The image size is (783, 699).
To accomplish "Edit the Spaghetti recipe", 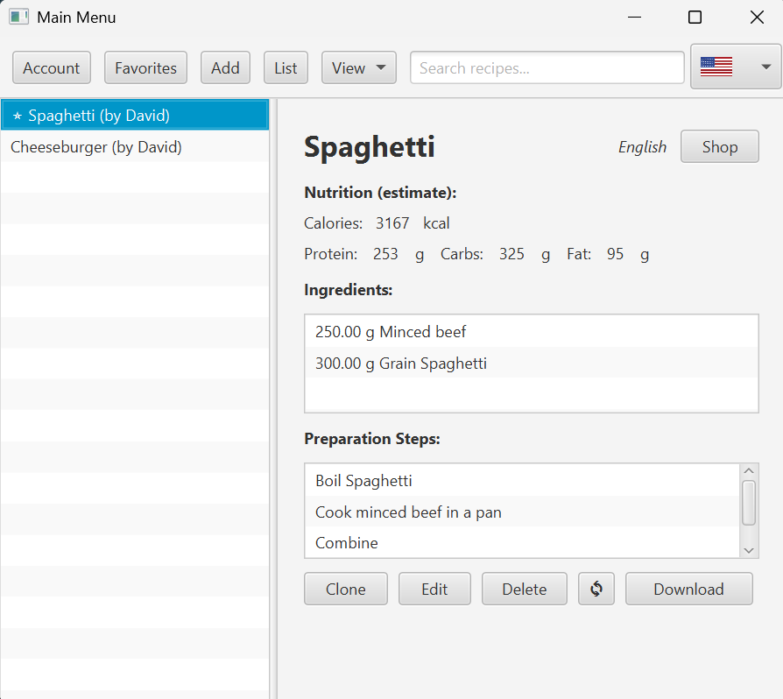I will pos(434,589).
